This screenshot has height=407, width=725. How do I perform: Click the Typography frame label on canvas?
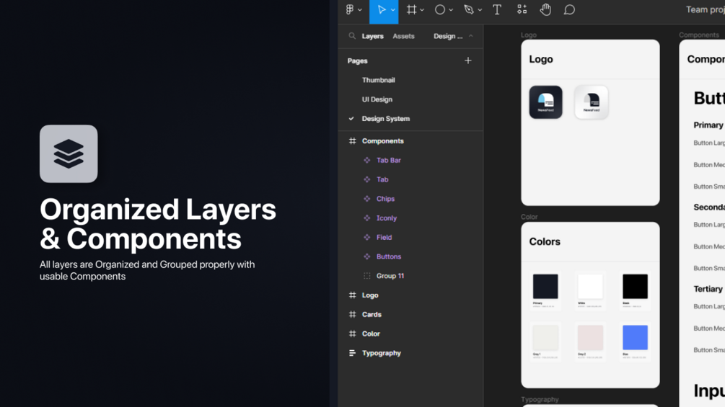pos(540,399)
